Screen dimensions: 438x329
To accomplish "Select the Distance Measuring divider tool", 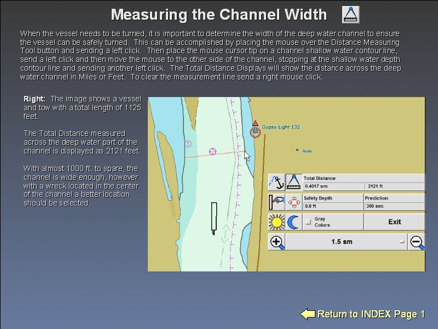I will [294, 182].
